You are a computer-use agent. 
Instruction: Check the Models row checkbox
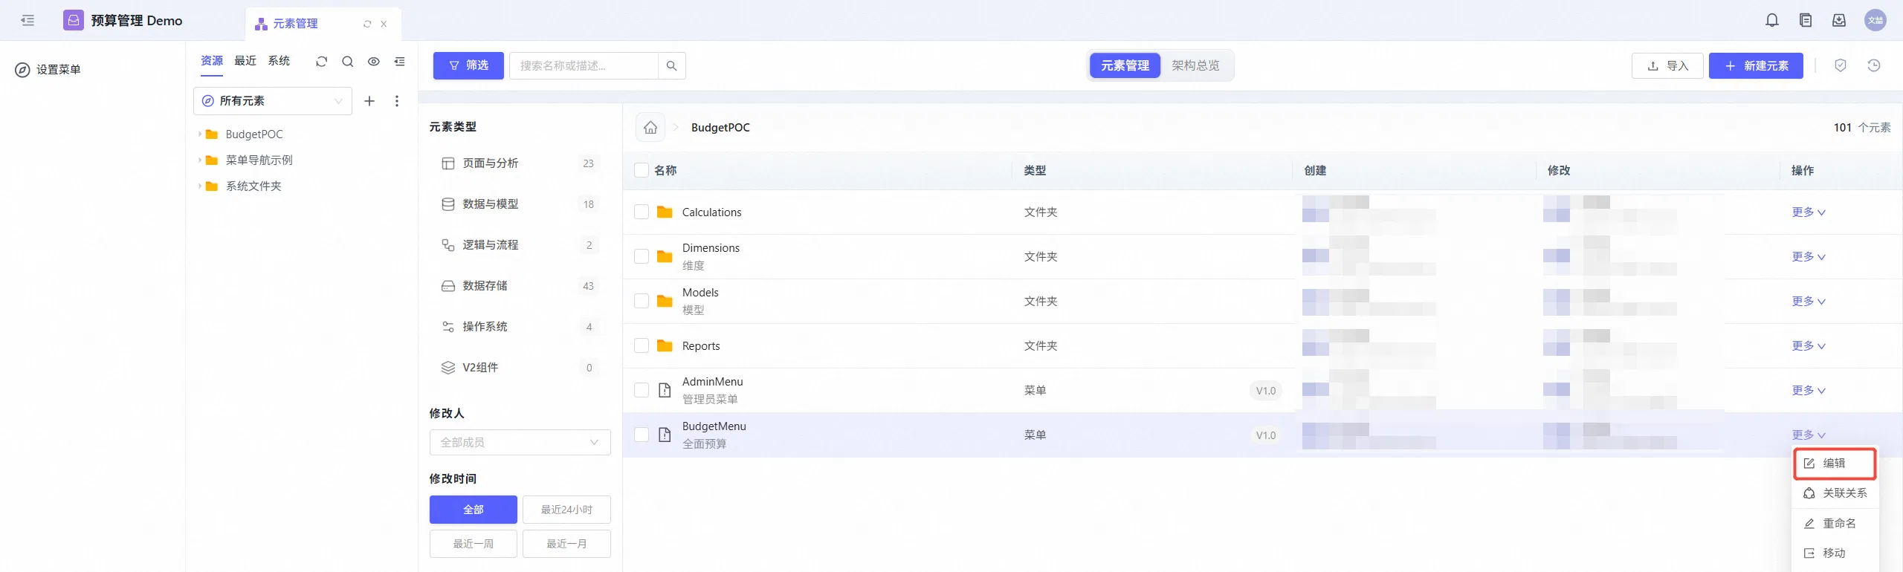click(x=642, y=302)
